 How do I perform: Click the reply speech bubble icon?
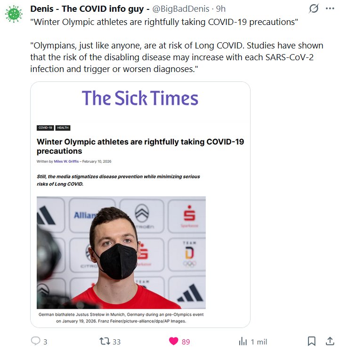(x=35, y=341)
